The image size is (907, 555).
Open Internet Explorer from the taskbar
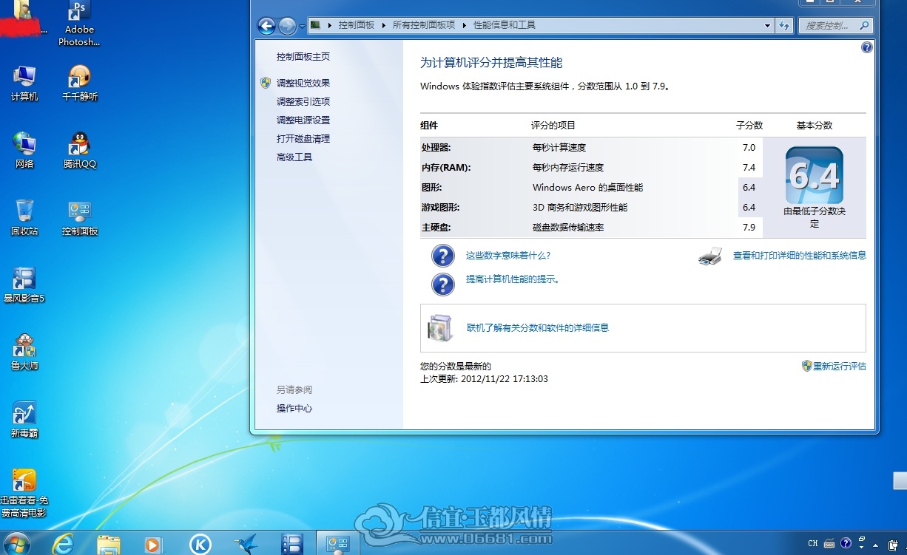64,544
